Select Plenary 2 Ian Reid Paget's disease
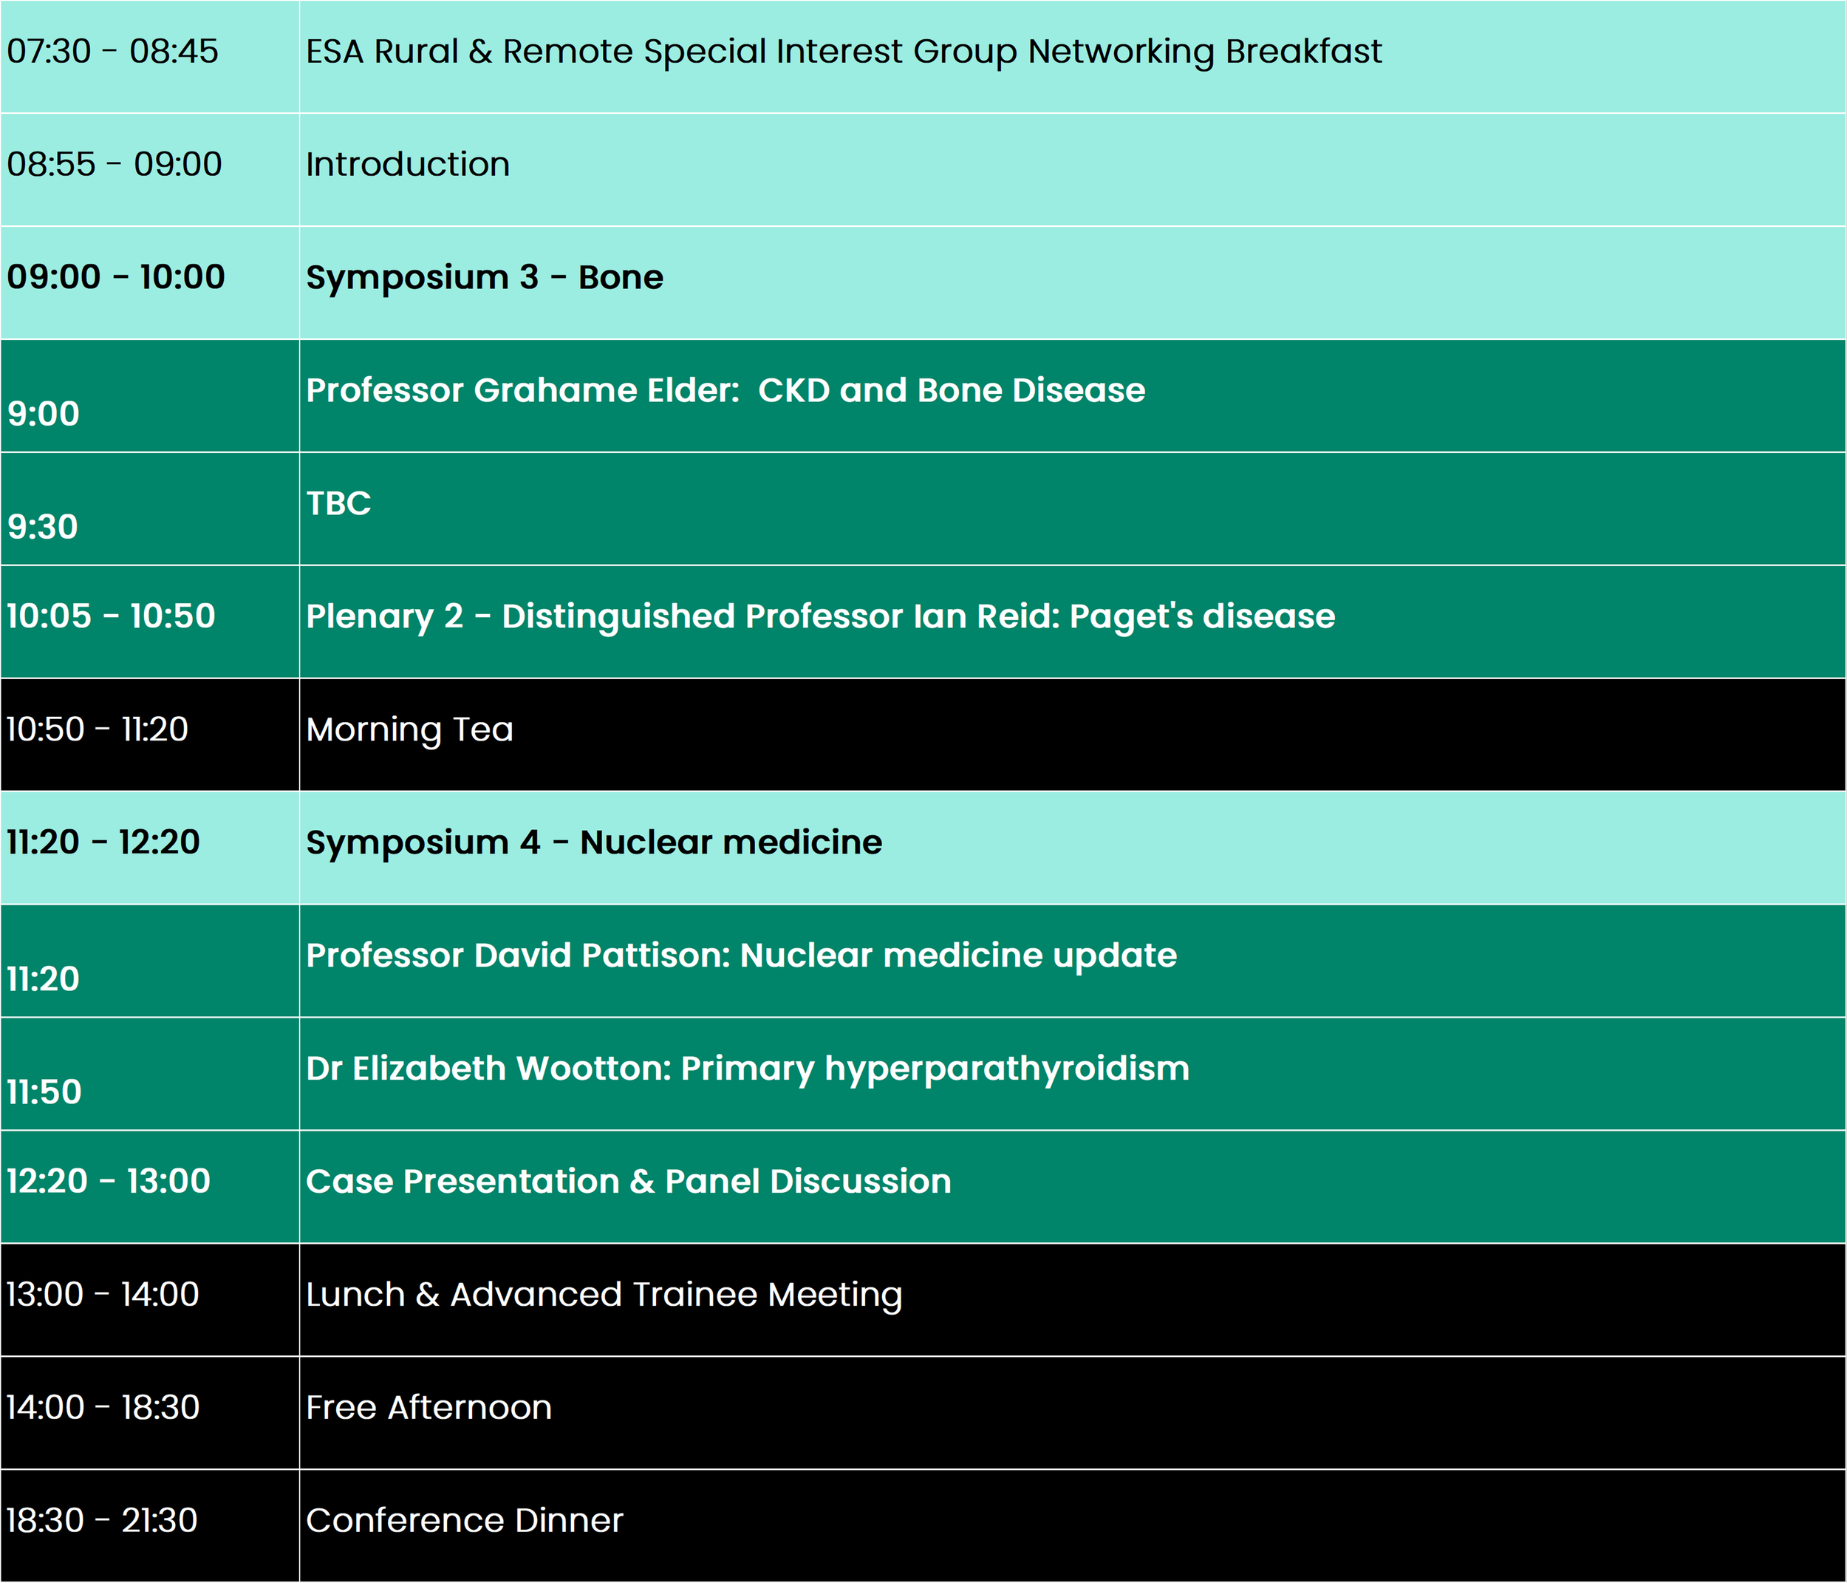The image size is (1847, 1583). click(x=819, y=616)
